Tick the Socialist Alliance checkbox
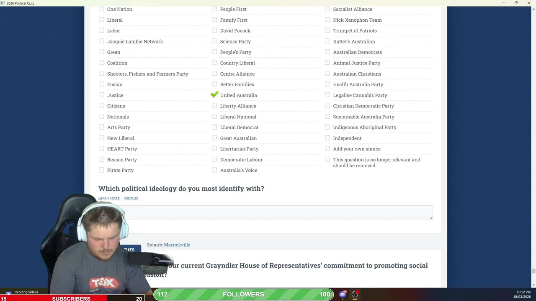The image size is (536, 301). 327,9
